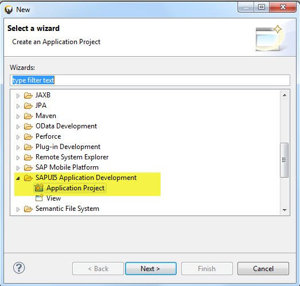Select the Perforce entry

coord(48,136)
